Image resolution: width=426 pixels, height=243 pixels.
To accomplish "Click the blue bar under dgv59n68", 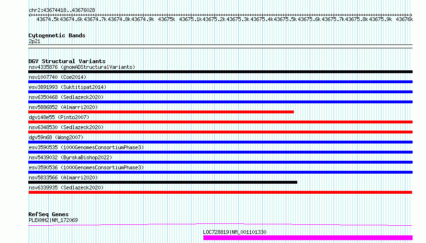I will (220, 142).
